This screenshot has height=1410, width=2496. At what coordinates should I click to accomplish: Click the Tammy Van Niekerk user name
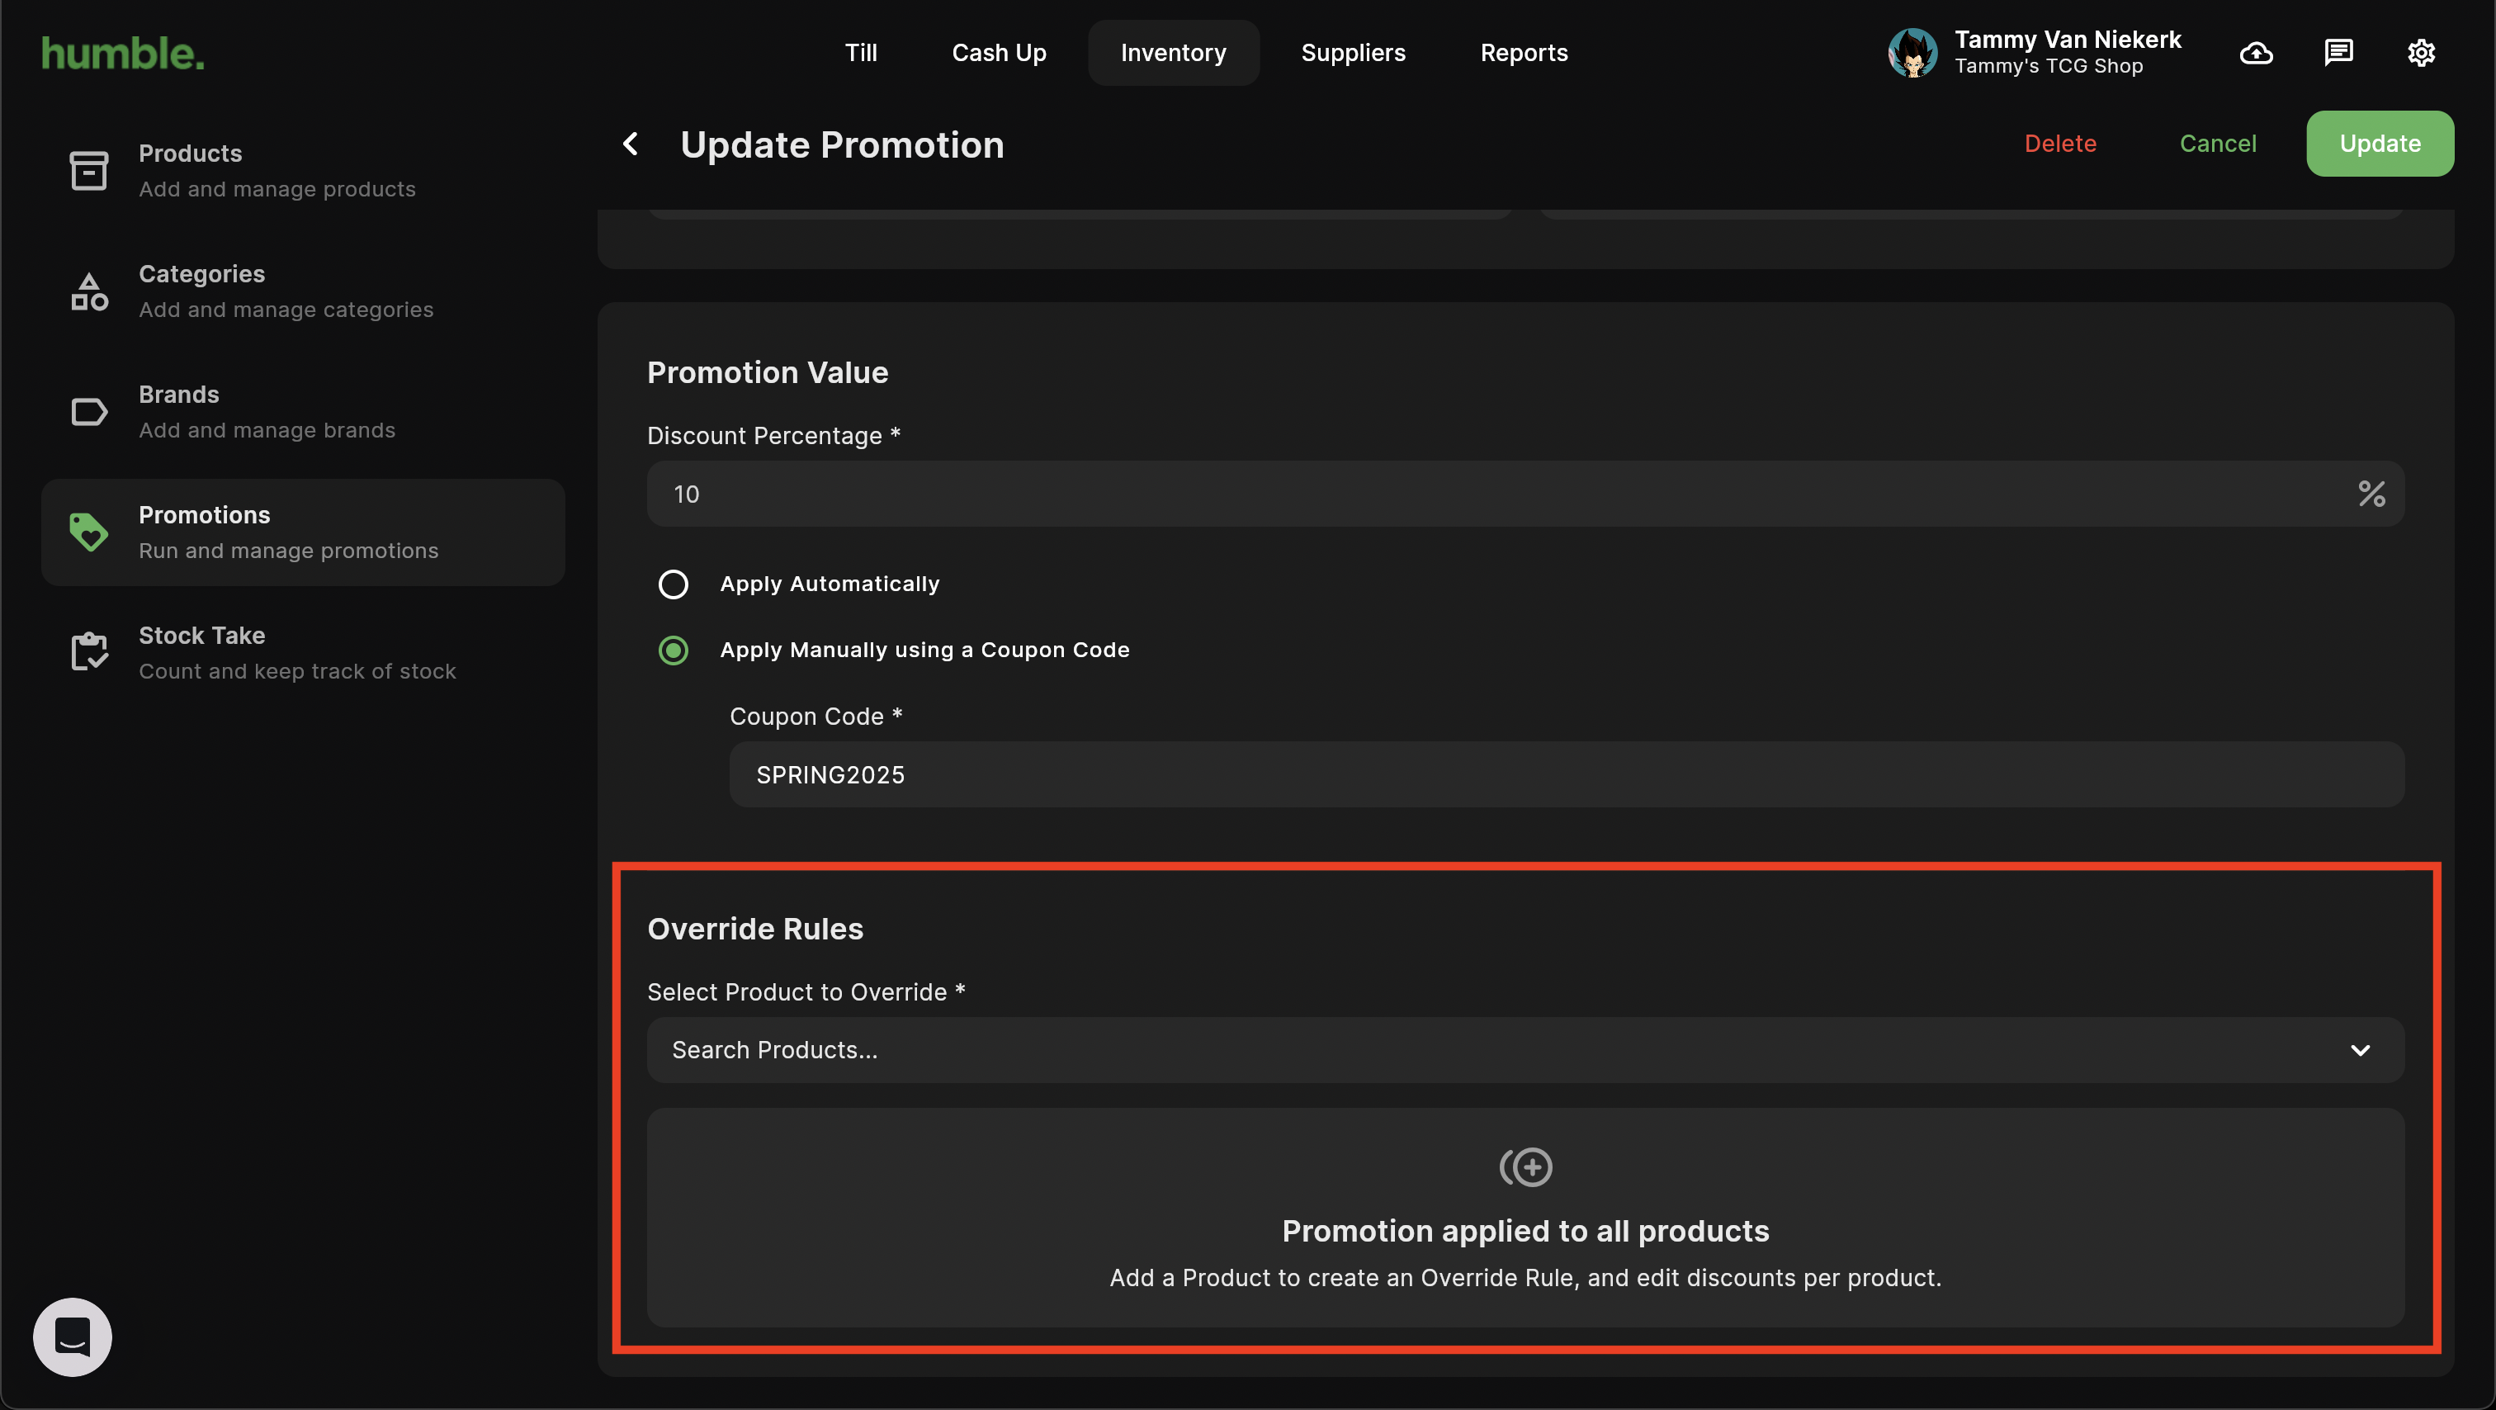coord(2068,40)
